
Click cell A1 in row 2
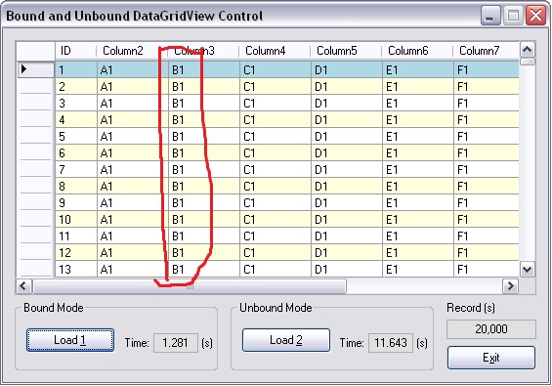133,86
